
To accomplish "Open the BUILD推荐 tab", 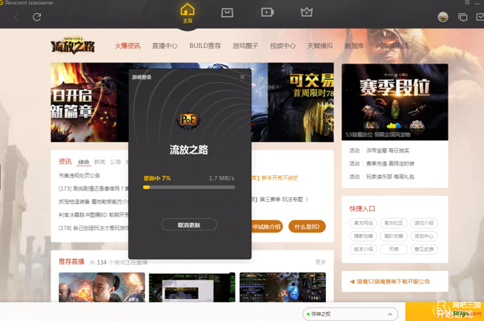I will point(205,46).
